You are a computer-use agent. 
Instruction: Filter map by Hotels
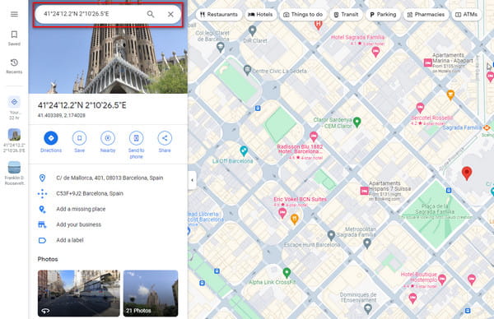coord(260,15)
